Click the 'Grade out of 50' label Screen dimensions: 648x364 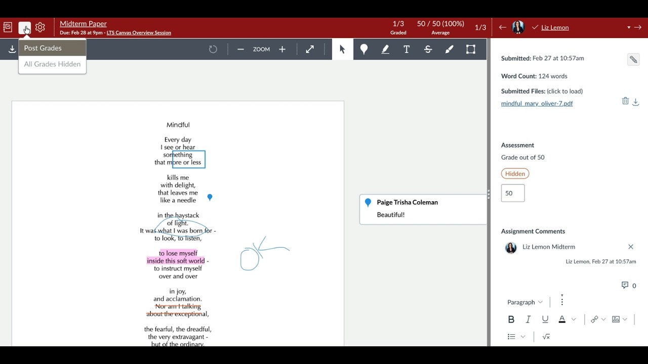(523, 157)
